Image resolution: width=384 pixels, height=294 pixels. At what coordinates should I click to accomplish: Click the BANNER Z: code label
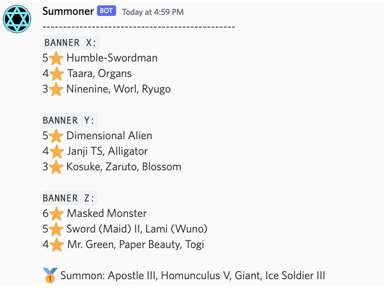click(x=70, y=198)
